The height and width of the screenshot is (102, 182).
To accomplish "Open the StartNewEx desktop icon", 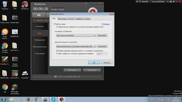I will pyautogui.click(x=15, y=33).
